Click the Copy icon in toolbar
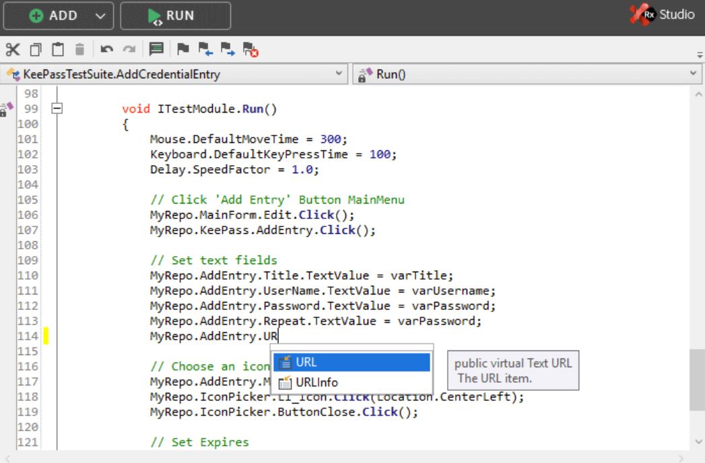Image resolution: width=705 pixels, height=463 pixels. tap(36, 49)
